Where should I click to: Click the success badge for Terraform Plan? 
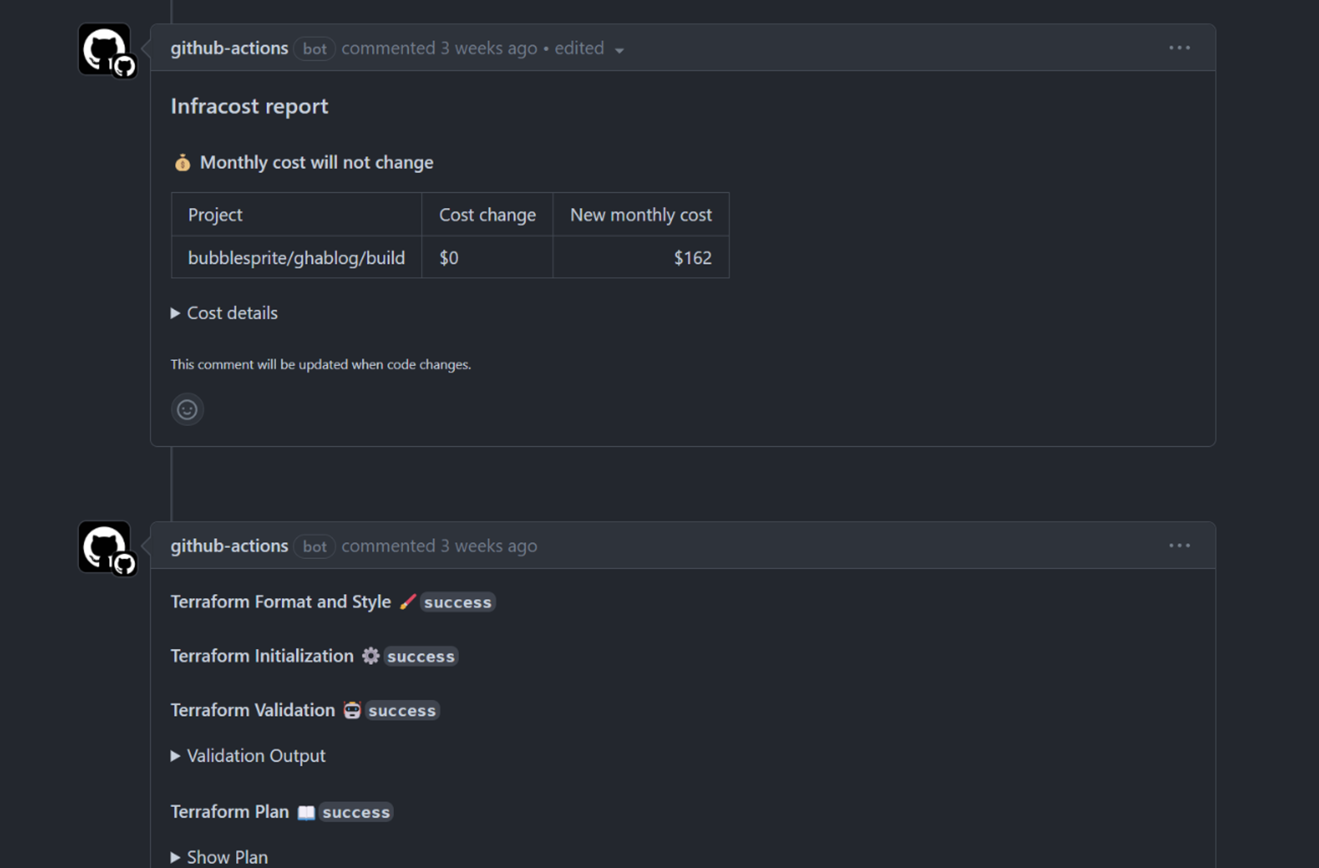tap(356, 811)
